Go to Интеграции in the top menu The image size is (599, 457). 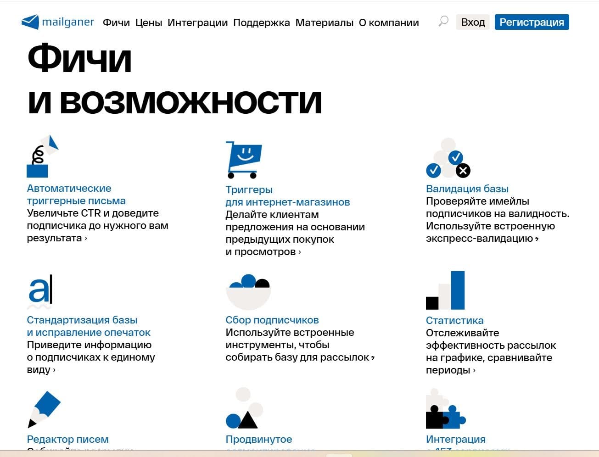point(197,22)
